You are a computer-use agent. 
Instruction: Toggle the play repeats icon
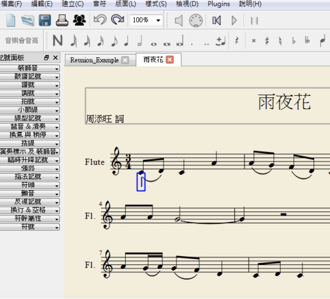pos(254,21)
